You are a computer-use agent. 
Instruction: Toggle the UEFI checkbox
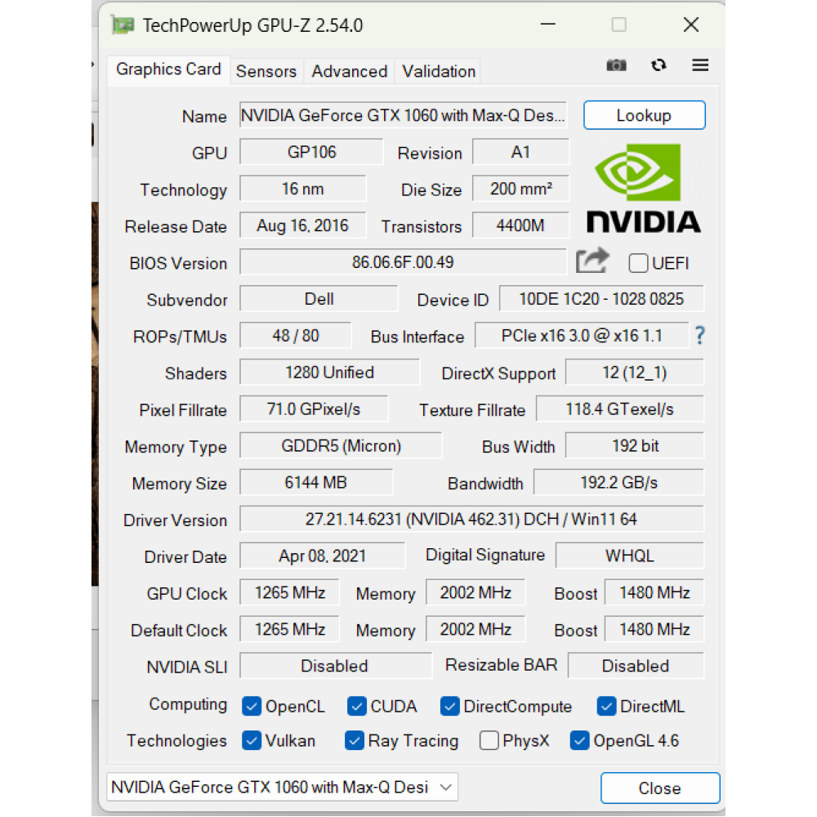coord(638,263)
